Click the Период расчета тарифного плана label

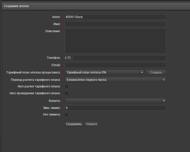(35, 80)
